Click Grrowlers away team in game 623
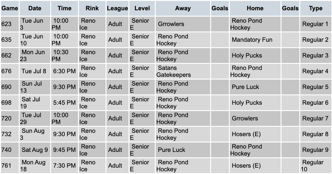Image resolution: width=332 pixels, height=174 pixels. click(171, 24)
